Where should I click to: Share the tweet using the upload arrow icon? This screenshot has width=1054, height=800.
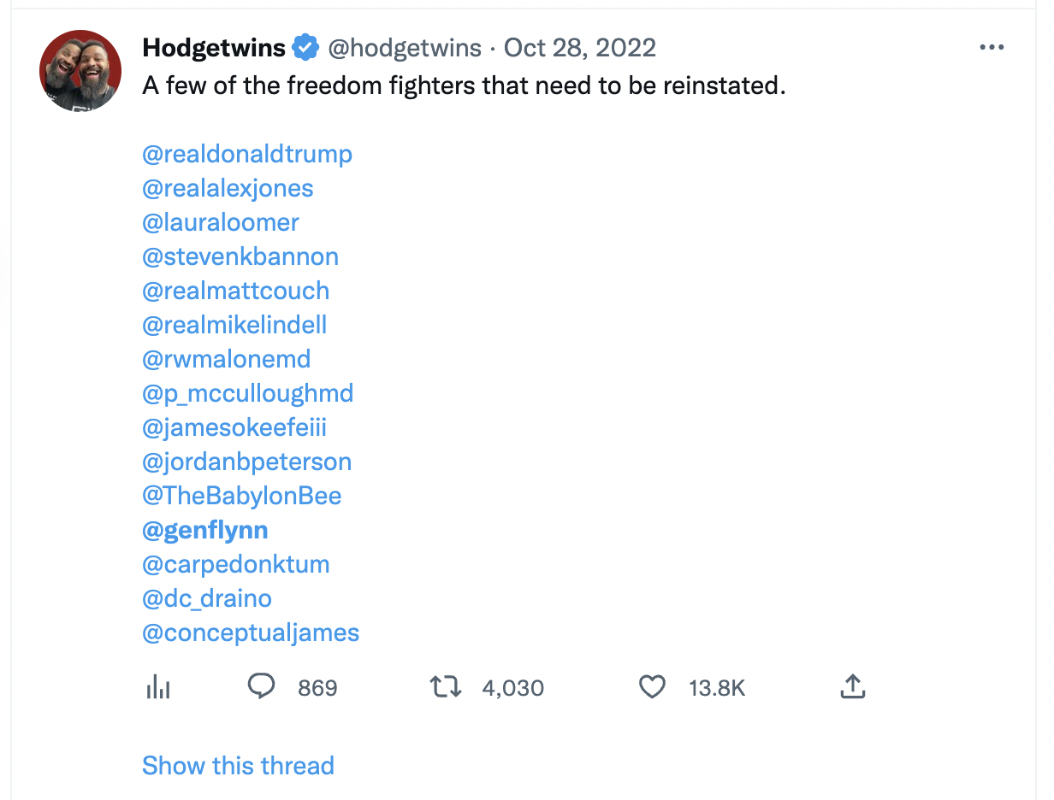pos(853,686)
